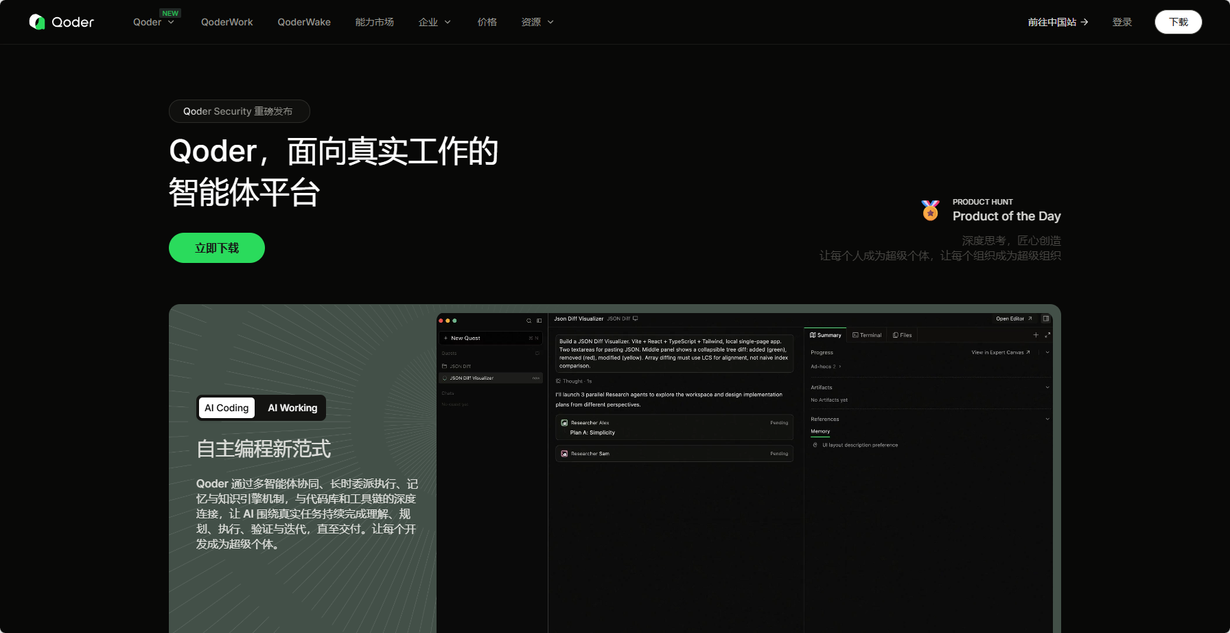Follow the 前往中国站 link

1058,22
